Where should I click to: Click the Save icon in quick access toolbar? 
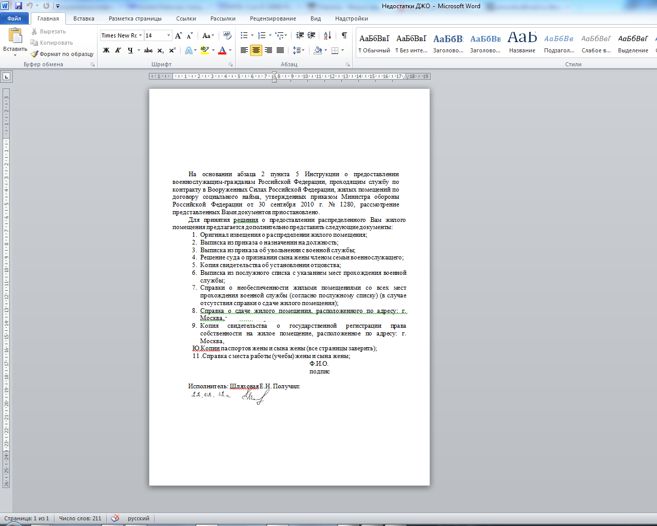coord(18,6)
